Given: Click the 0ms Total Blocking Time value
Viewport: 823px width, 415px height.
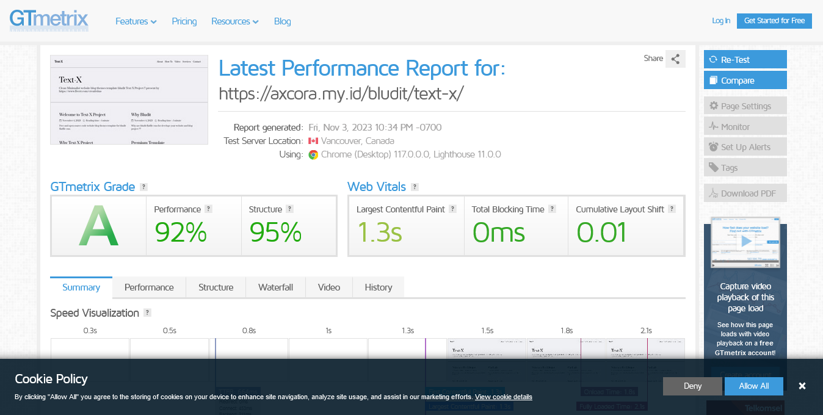Looking at the screenshot, I should pyautogui.click(x=499, y=233).
